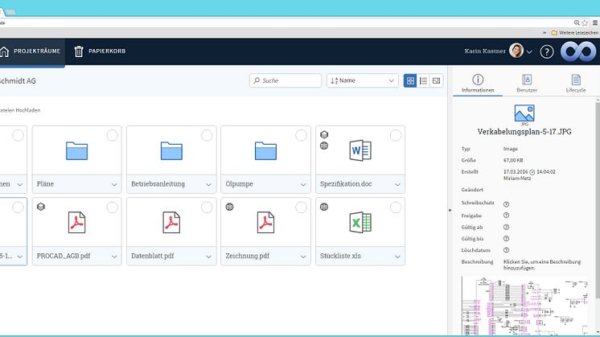The height and width of the screenshot is (337, 600).
Task: Collapse the info panel with side arrow
Action: click(x=450, y=210)
